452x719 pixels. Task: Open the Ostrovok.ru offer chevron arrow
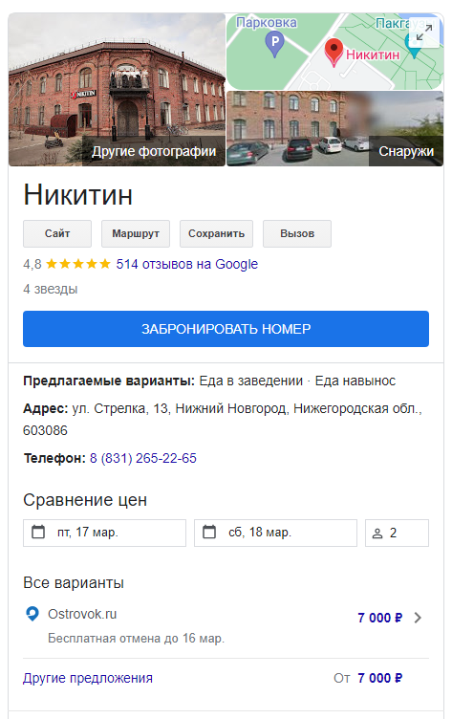point(418,618)
